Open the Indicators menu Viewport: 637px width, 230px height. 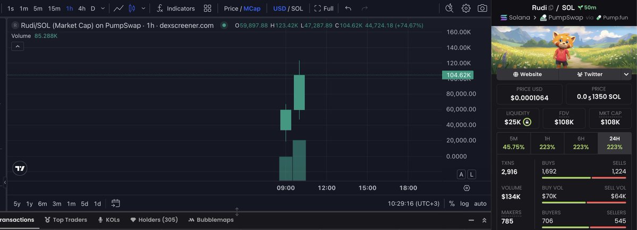click(175, 8)
